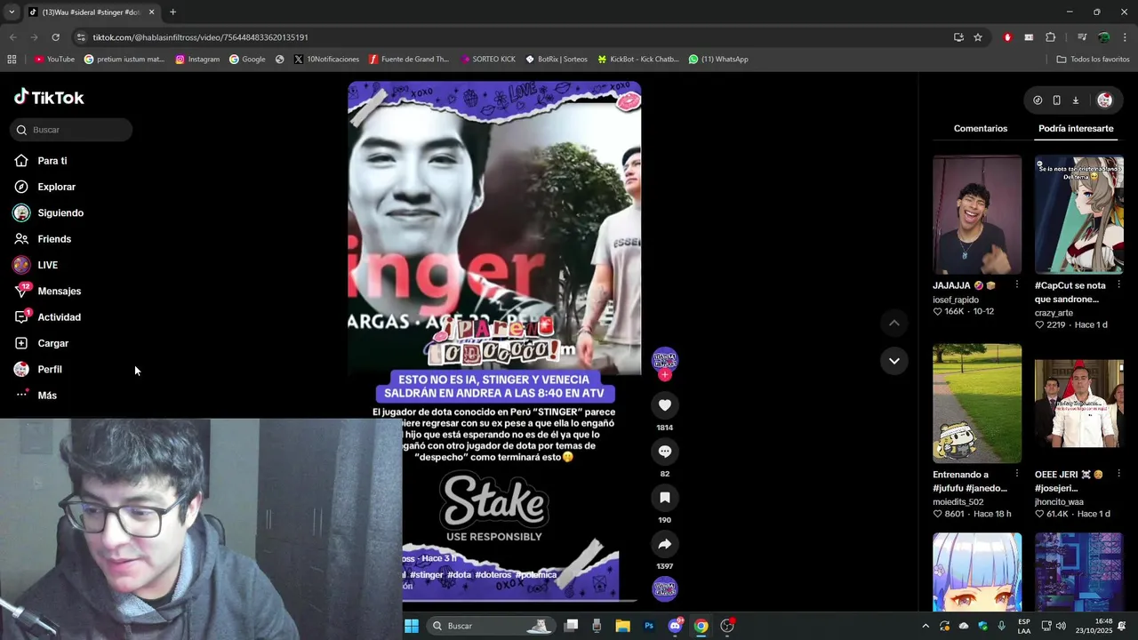This screenshot has height=640, width=1138.
Task: Share video with the arrow icon
Action: [x=664, y=544]
